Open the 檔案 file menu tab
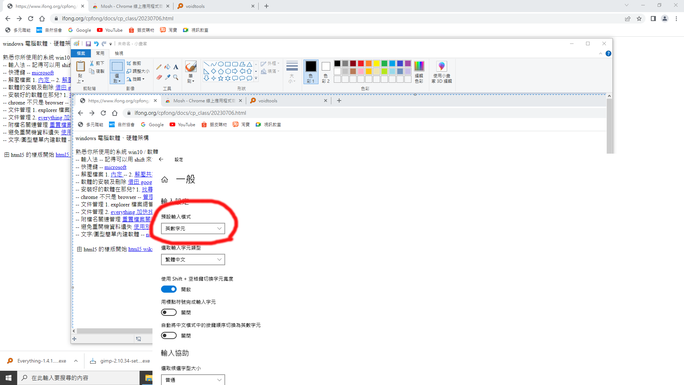This screenshot has width=684, height=385. tap(81, 53)
